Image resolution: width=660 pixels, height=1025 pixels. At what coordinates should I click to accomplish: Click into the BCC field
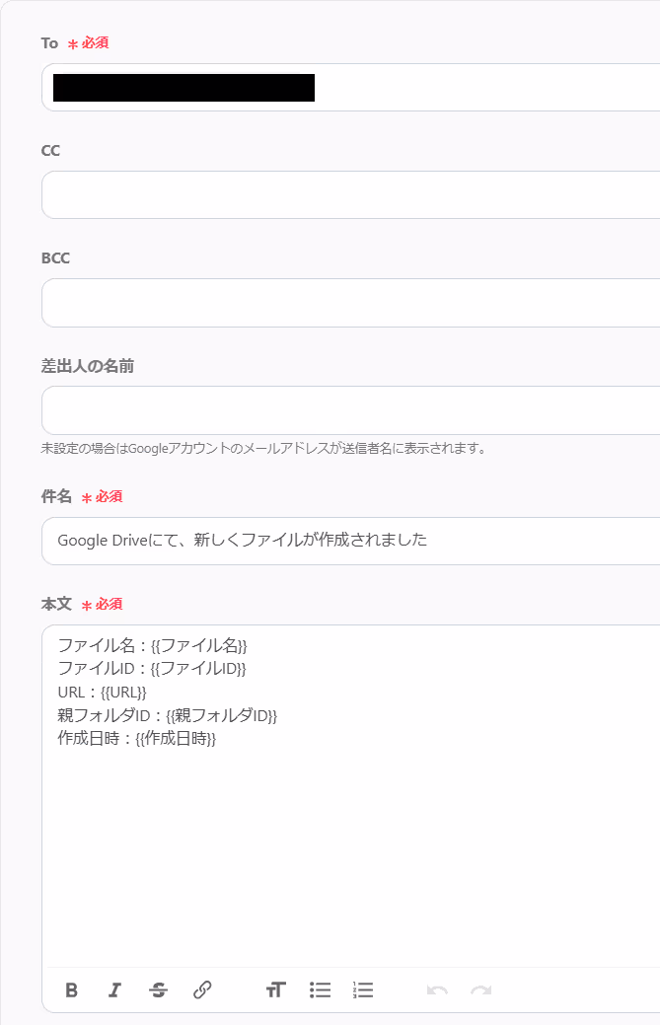pos(351,303)
